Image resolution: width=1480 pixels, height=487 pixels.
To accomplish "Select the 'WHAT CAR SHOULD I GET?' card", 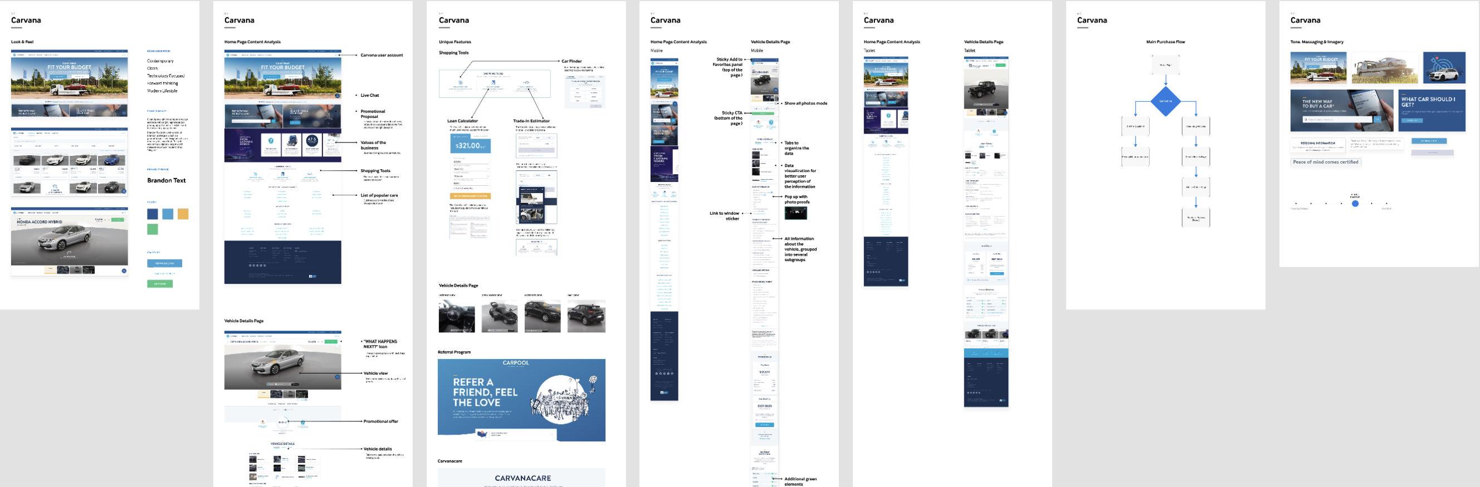I will [1431, 110].
